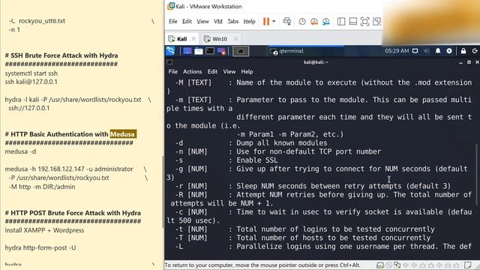Open the VM menu in VMware
The image size is (480, 270).
pyautogui.click(x=218, y=22)
